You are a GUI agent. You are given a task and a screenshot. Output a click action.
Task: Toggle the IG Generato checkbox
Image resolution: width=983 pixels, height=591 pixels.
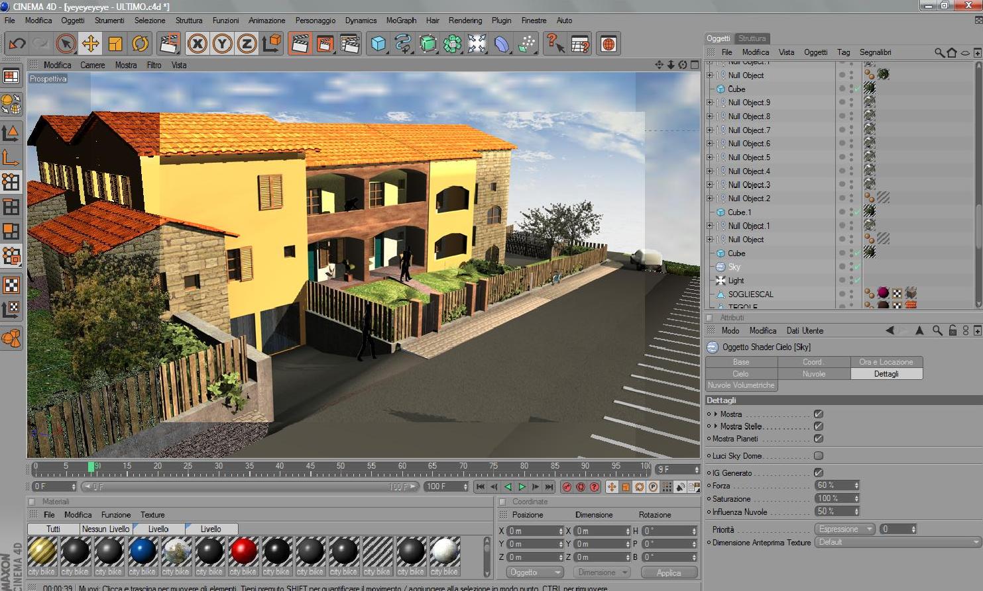coord(819,473)
